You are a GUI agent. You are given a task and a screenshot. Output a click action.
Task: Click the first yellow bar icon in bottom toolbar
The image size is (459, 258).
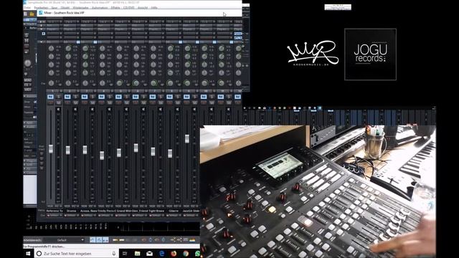tap(115, 240)
